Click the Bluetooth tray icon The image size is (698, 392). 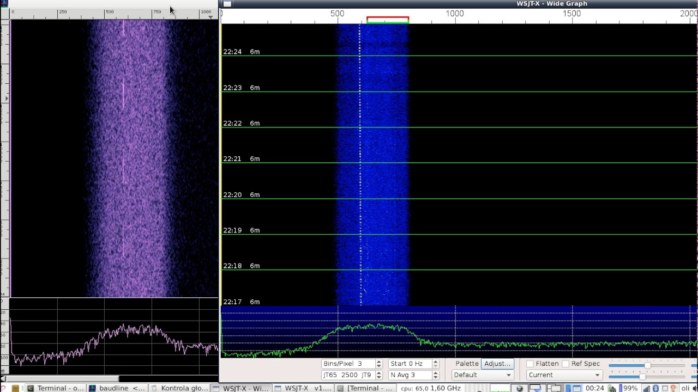(655, 388)
